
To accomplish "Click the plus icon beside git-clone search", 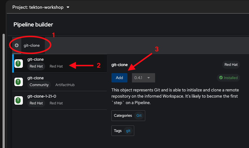I will (17, 45).
